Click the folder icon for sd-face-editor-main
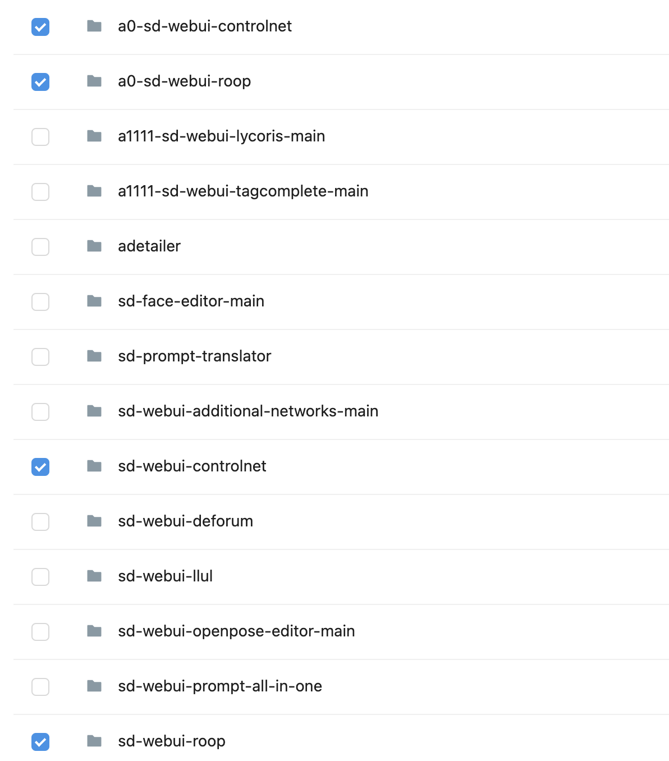This screenshot has width=669, height=761. click(x=94, y=301)
